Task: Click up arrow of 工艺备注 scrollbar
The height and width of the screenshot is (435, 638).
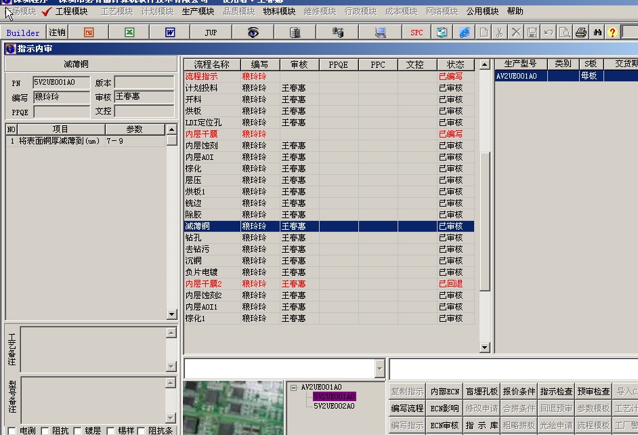Action: click(171, 333)
